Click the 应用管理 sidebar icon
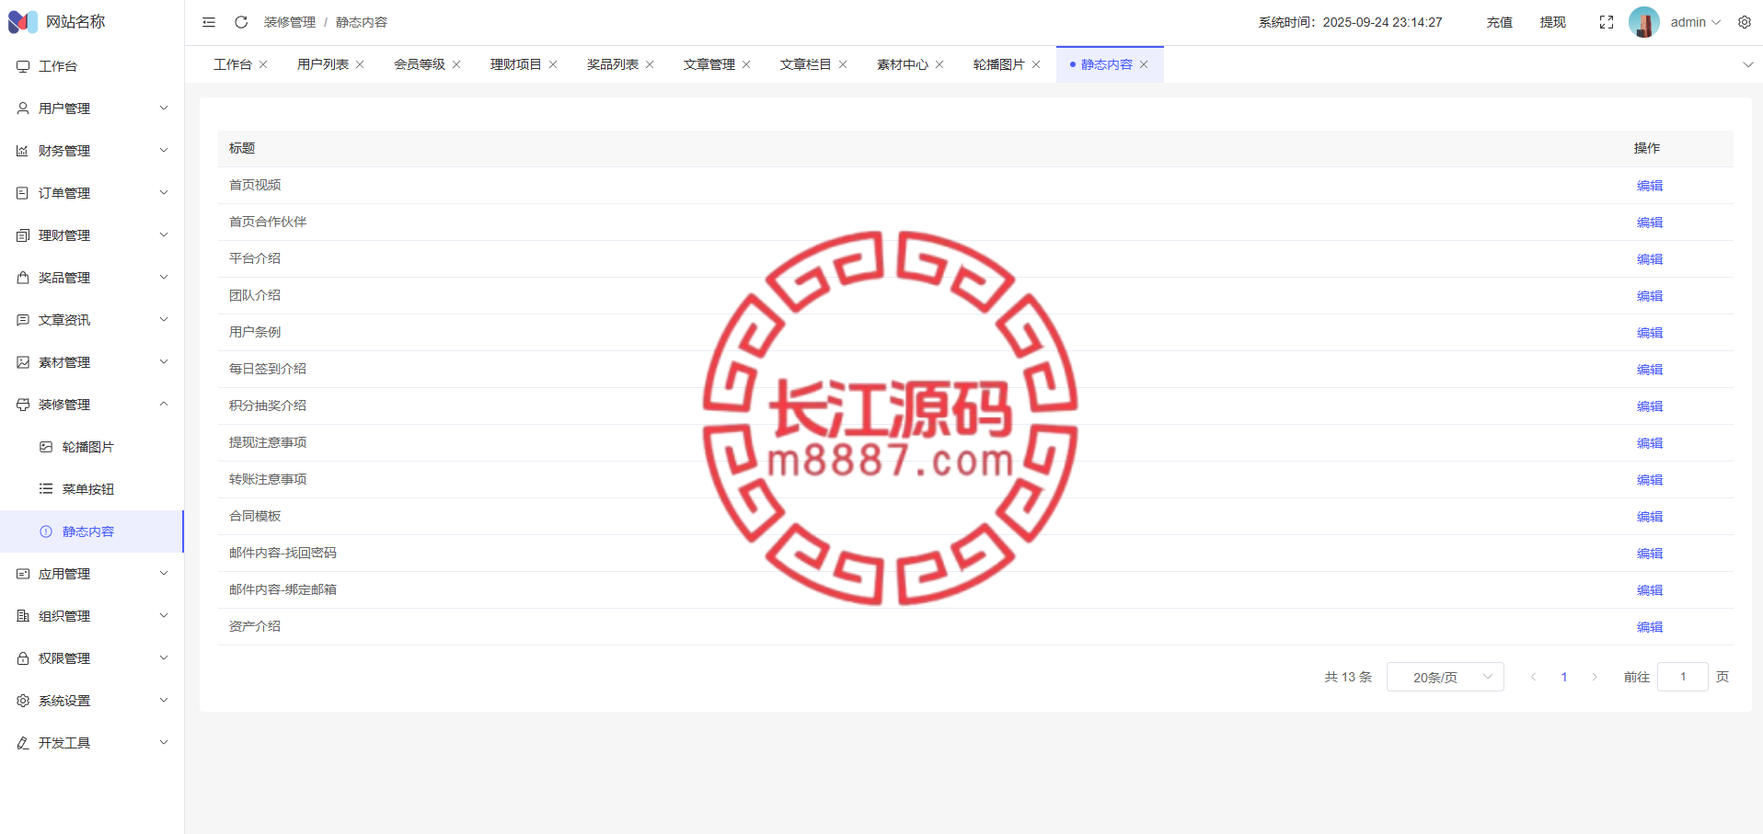The image size is (1763, 834). pos(23,574)
